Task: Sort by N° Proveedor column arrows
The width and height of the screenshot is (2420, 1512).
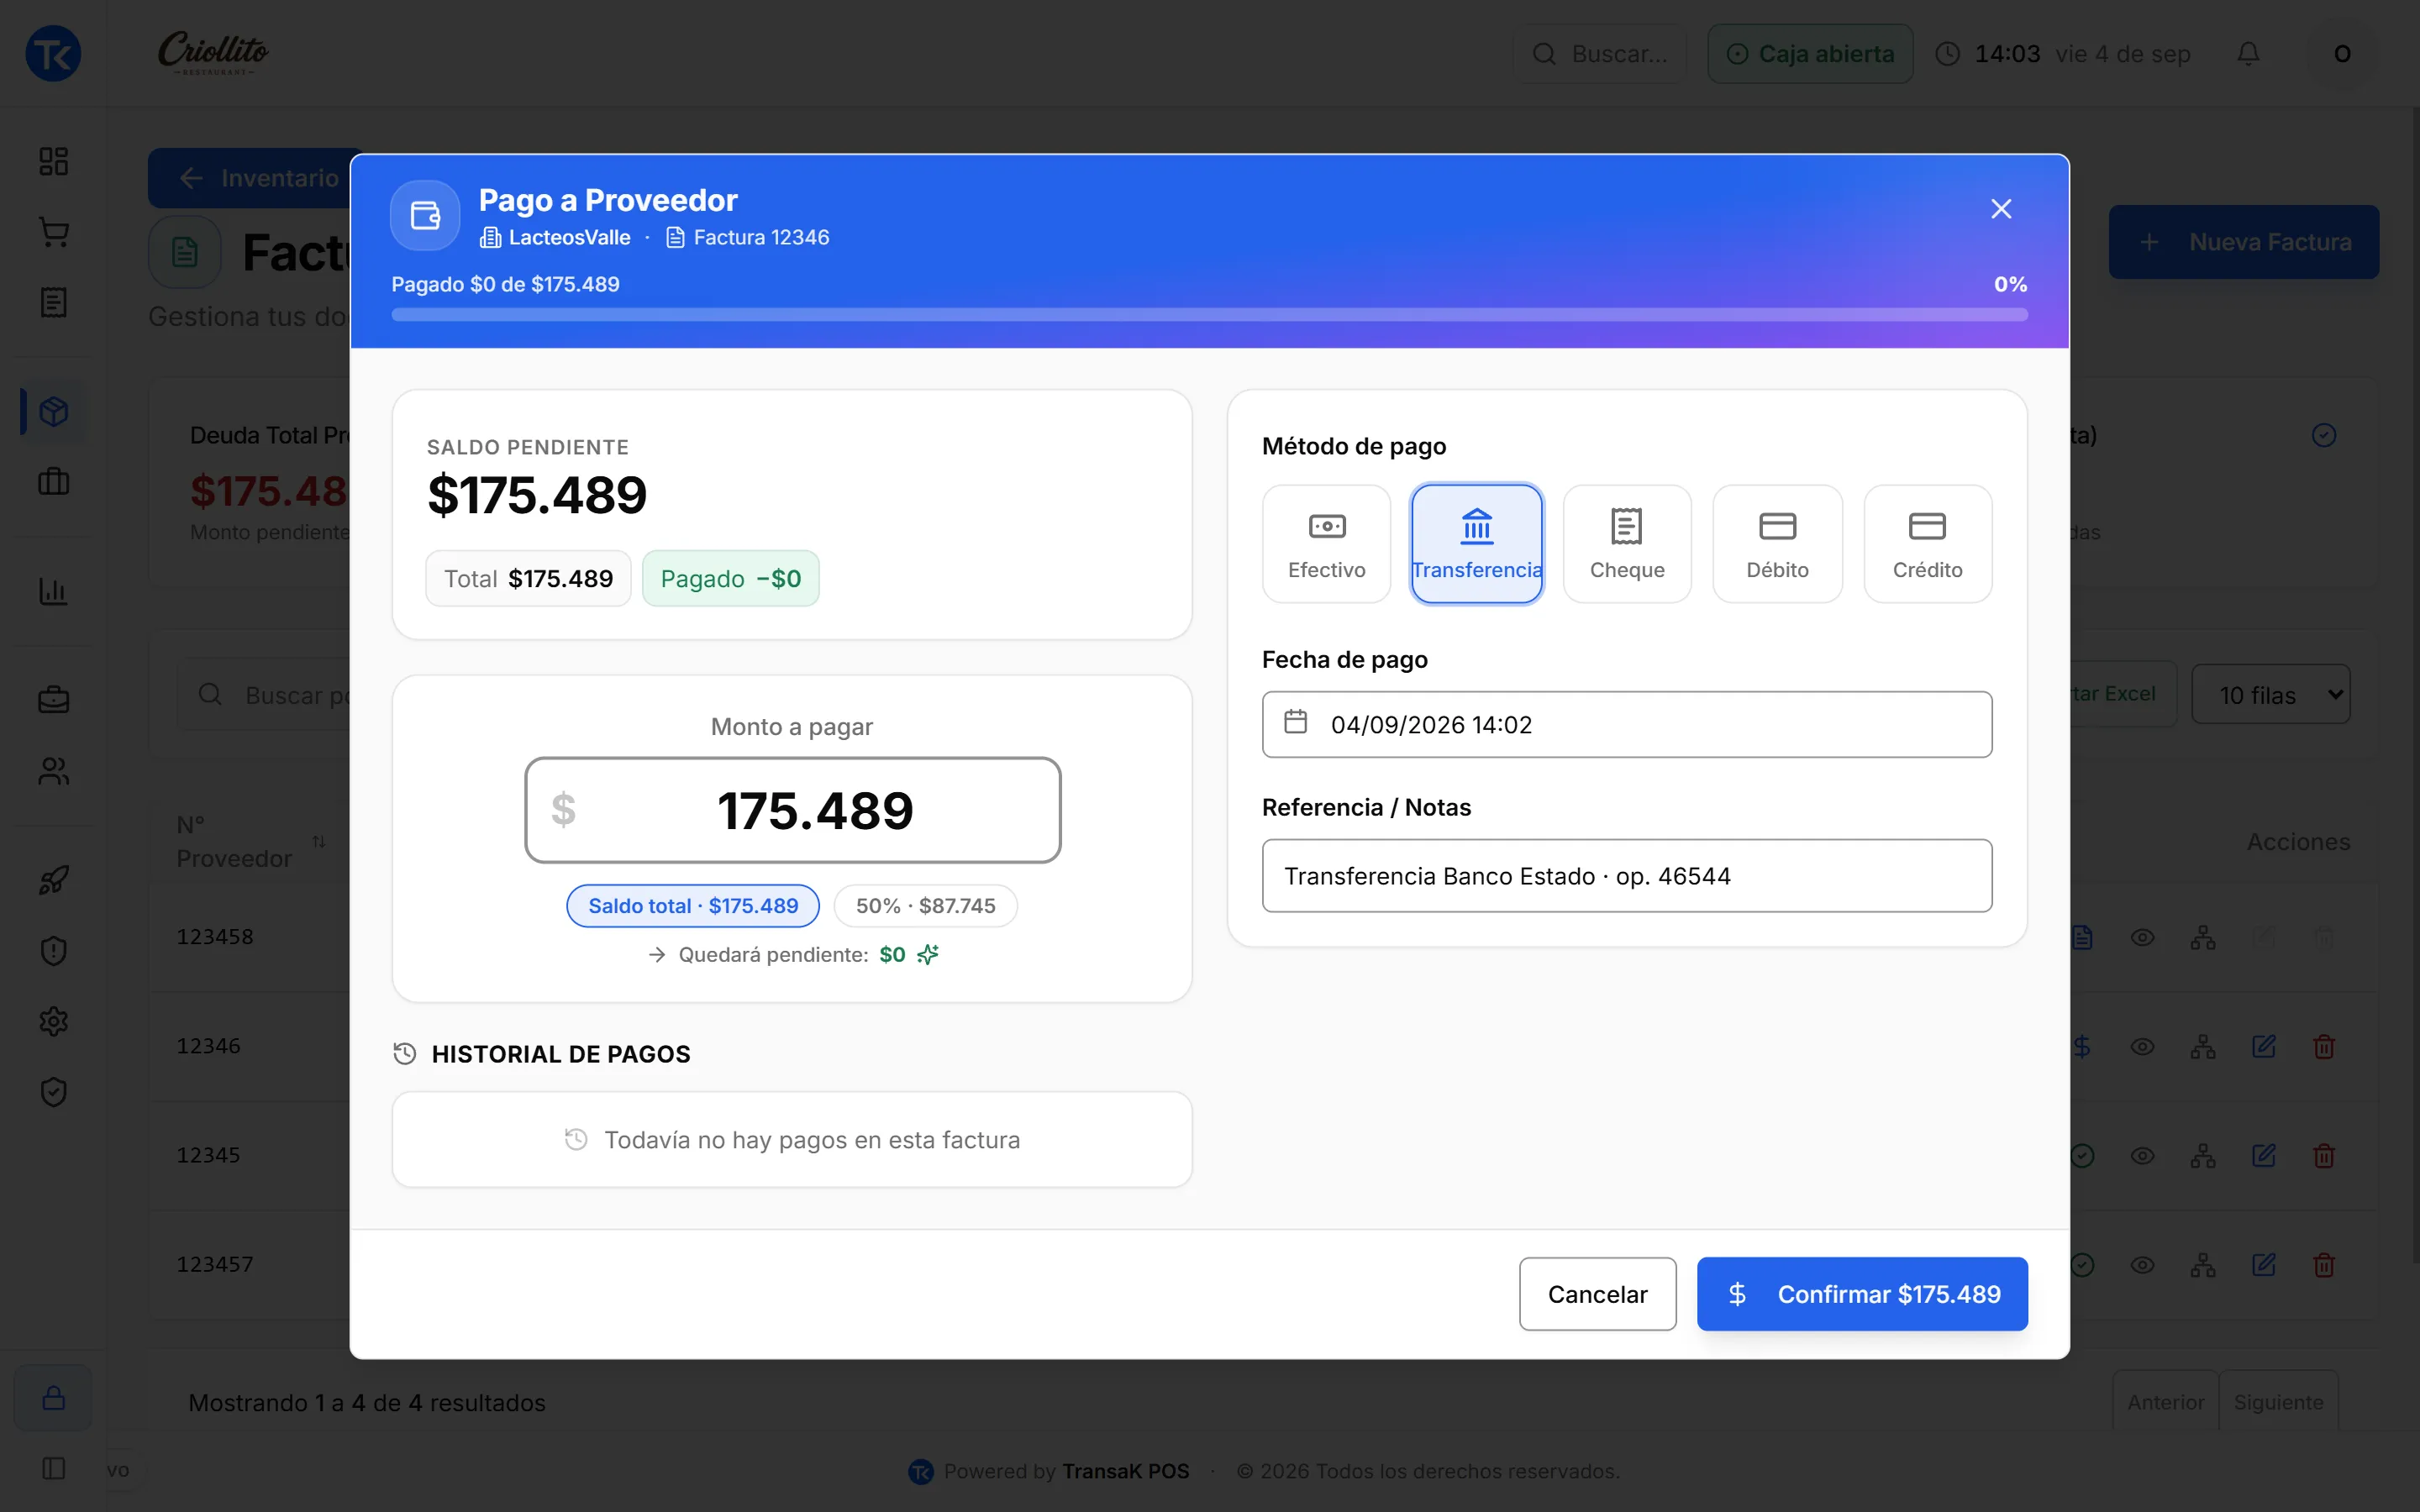Action: pyautogui.click(x=319, y=841)
